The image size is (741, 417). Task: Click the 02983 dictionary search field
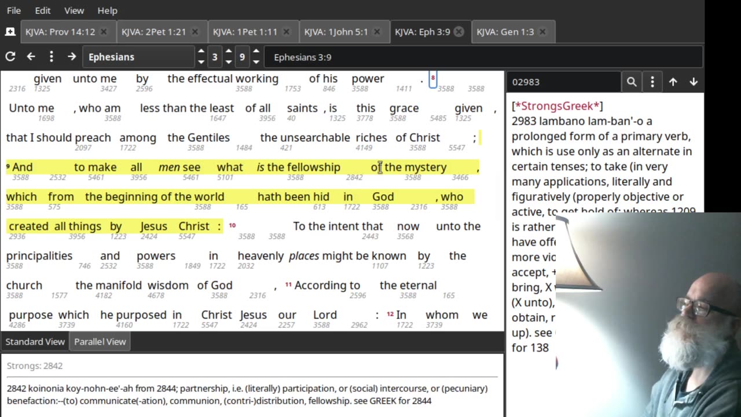[564, 82]
